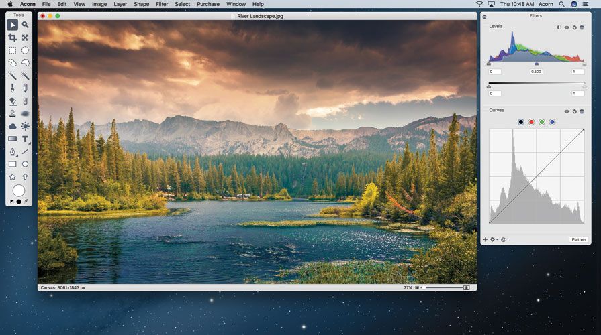
Task: Open the Shape menu
Action: point(141,4)
